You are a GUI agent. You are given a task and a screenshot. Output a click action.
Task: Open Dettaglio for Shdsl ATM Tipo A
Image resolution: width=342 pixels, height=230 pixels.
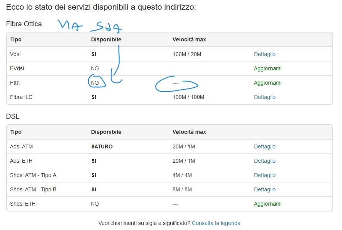pos(264,175)
